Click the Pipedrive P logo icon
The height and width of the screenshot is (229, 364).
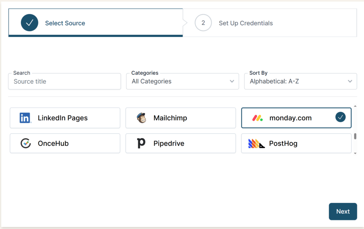(141, 144)
